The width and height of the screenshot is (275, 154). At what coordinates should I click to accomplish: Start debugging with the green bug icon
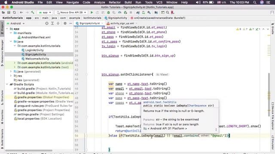(108, 12)
